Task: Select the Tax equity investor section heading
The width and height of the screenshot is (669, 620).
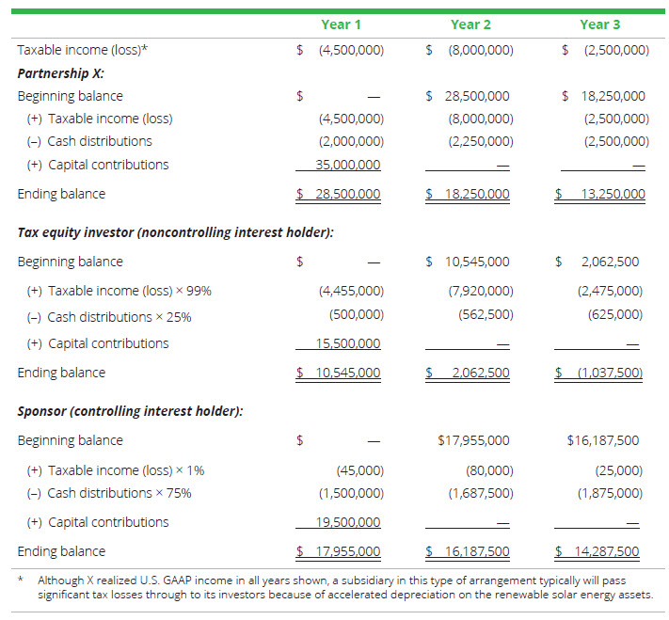Action: click(175, 232)
